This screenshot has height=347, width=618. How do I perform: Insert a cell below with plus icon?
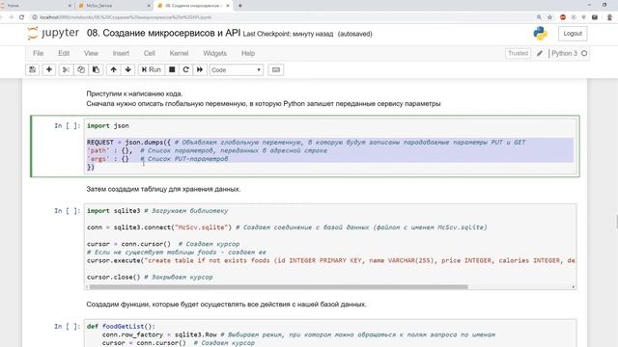[x=49, y=69]
